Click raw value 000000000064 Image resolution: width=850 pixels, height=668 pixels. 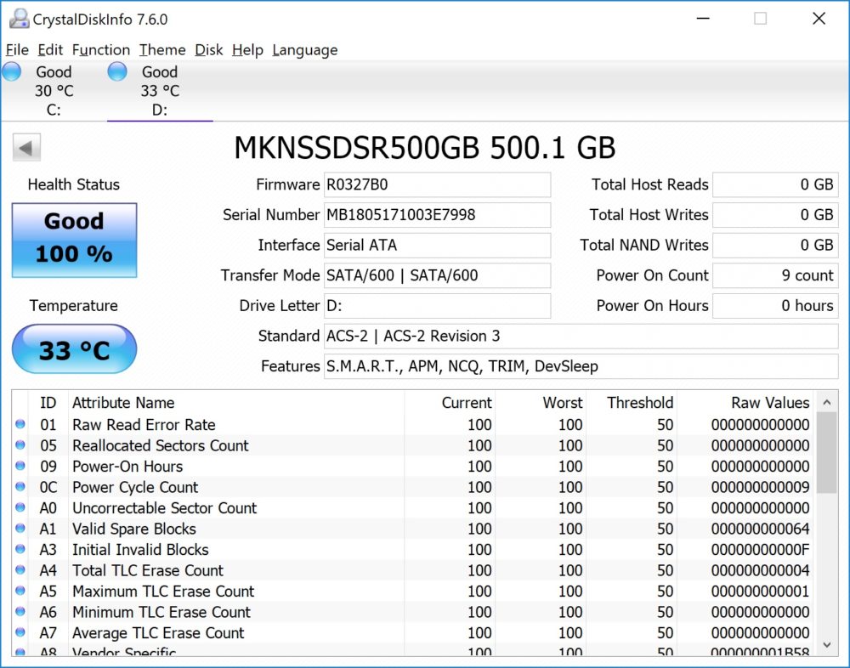pos(760,529)
